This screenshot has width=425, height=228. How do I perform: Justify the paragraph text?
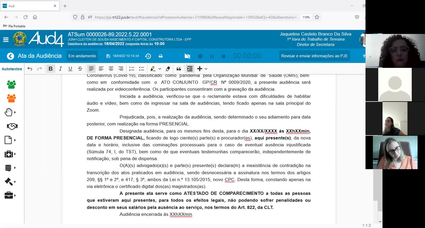click(91, 69)
